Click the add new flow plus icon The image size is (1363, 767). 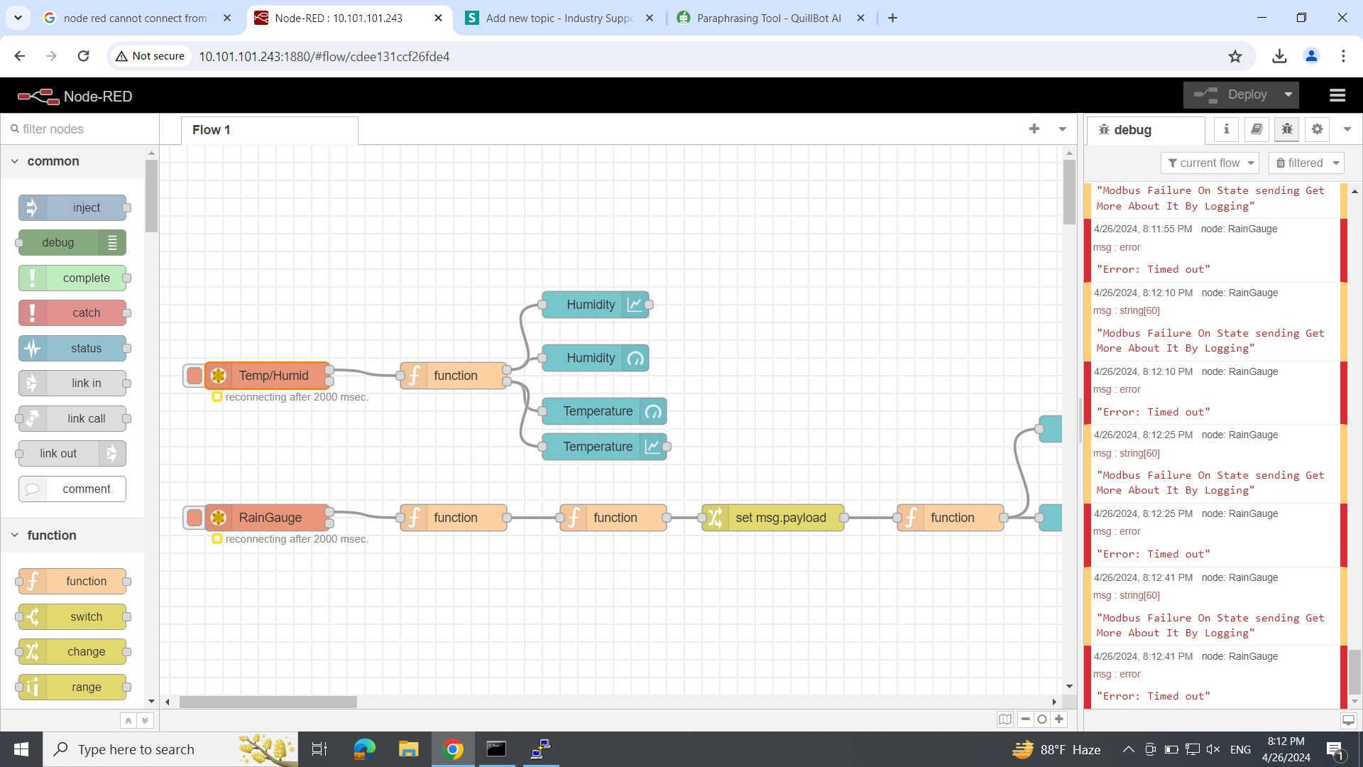1034,129
